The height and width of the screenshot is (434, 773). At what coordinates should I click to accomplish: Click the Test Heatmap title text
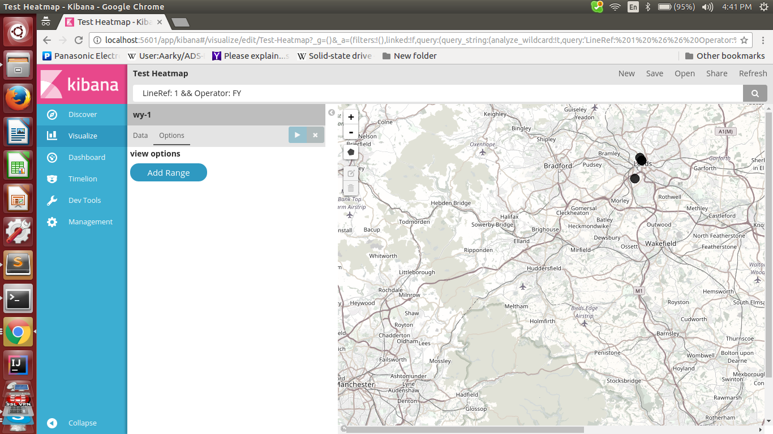coord(161,73)
